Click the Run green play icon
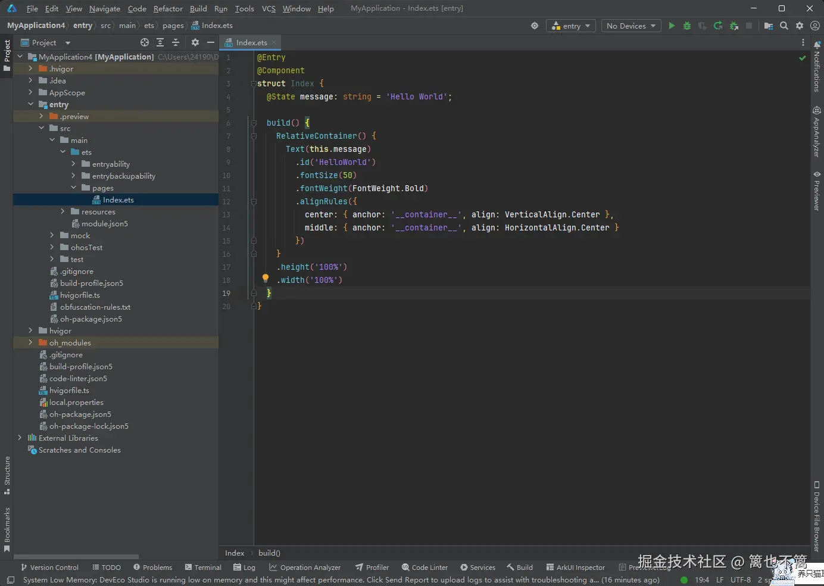 coord(672,26)
